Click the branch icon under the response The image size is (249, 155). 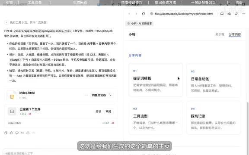pyautogui.click(x=22, y=133)
